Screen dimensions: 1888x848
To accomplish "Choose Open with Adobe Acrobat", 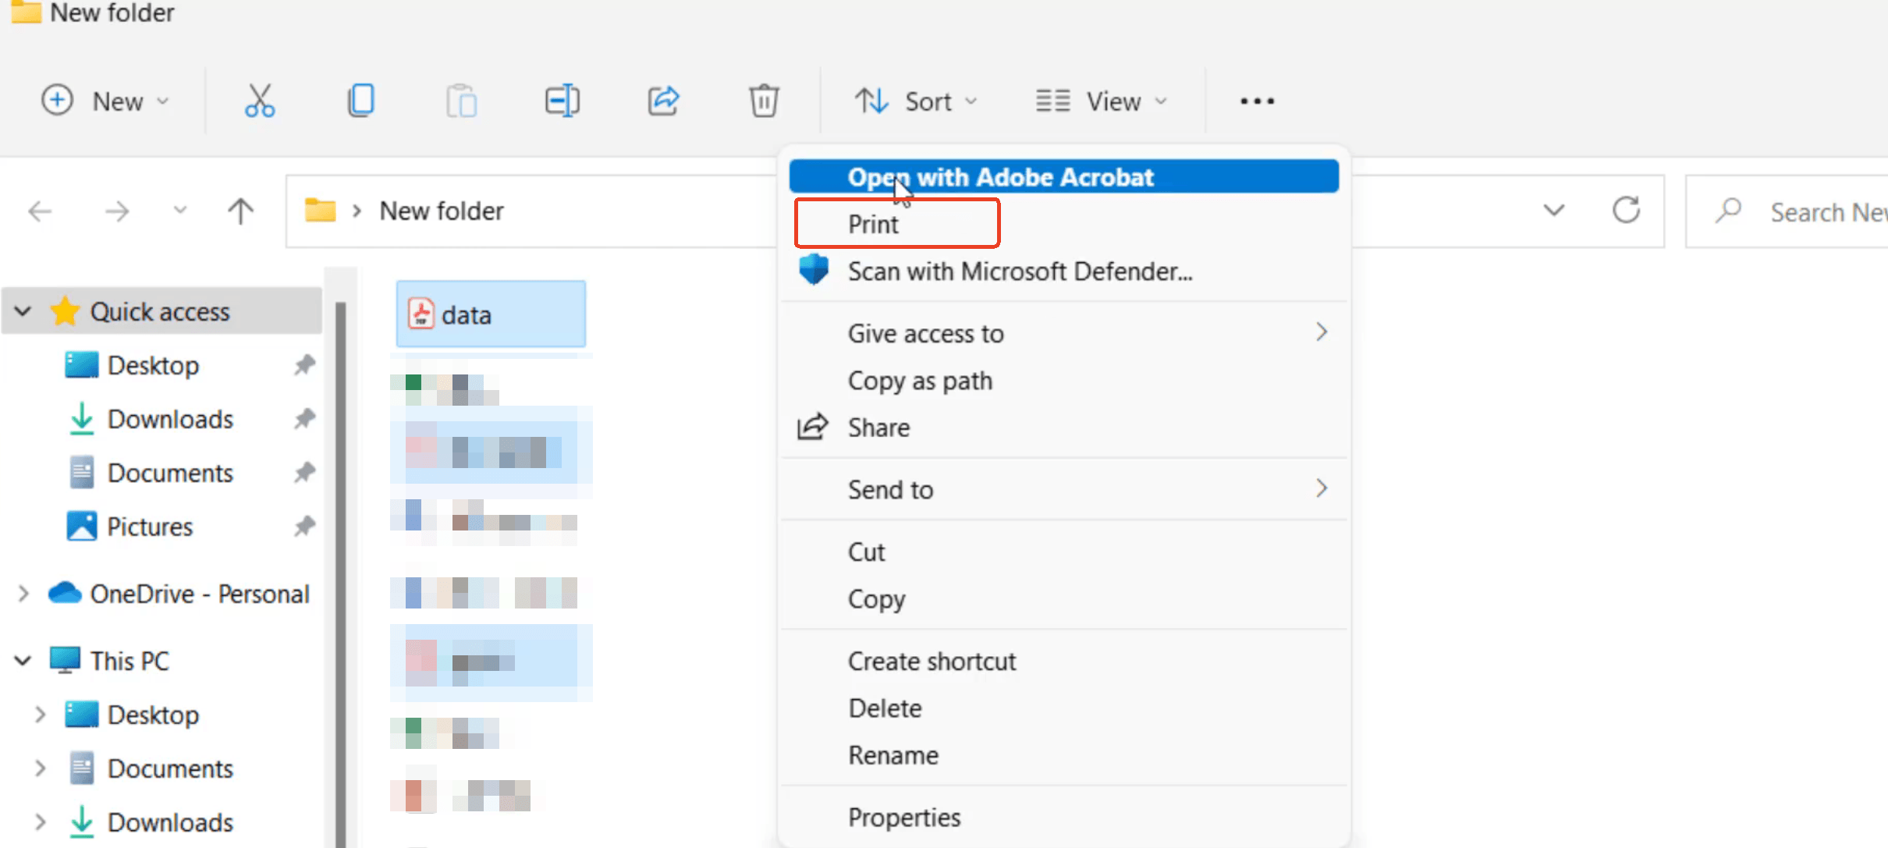I will tap(1064, 177).
